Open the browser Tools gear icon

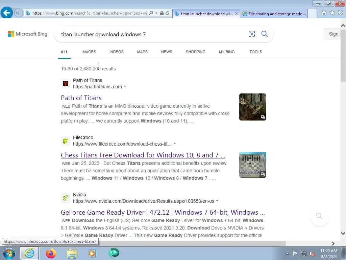point(341,13)
